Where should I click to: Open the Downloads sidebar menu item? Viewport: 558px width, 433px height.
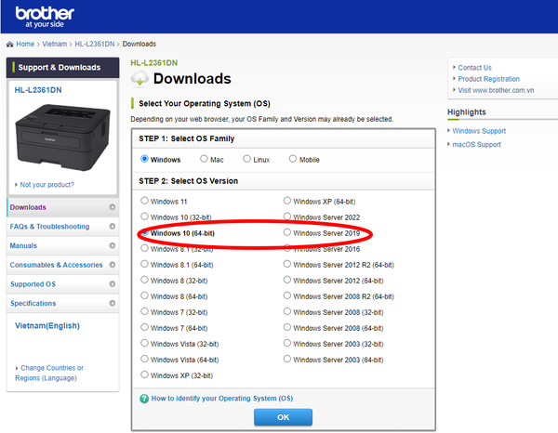(62, 207)
